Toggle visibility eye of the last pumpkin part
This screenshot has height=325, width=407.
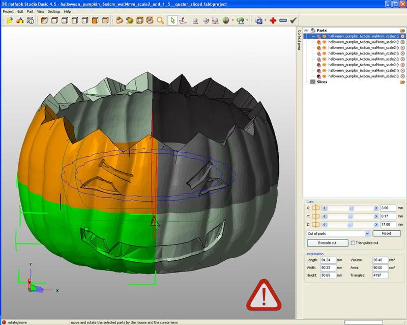pos(324,76)
